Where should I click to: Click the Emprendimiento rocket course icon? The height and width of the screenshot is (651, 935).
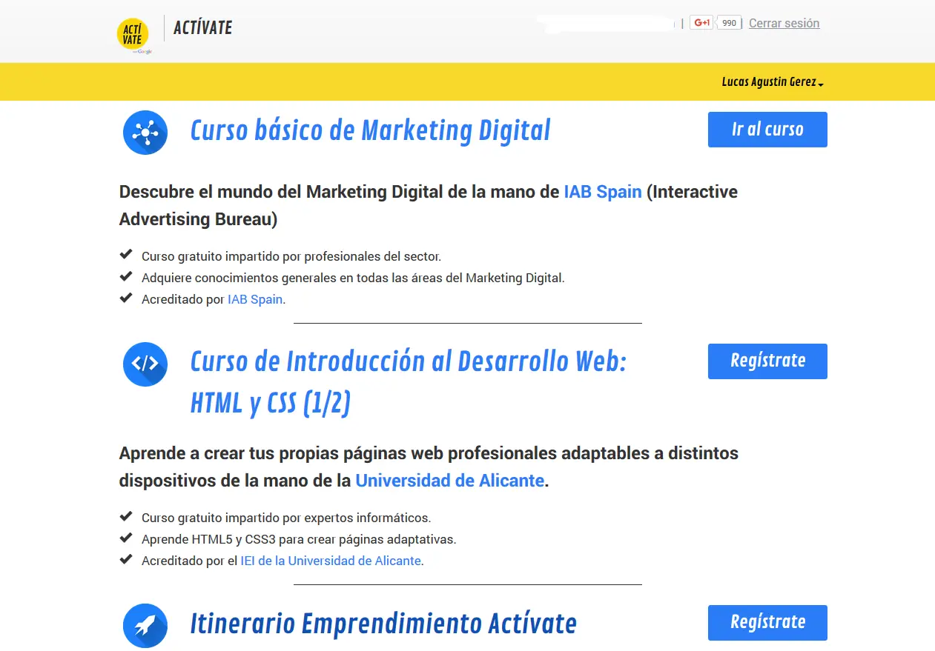pyautogui.click(x=145, y=626)
